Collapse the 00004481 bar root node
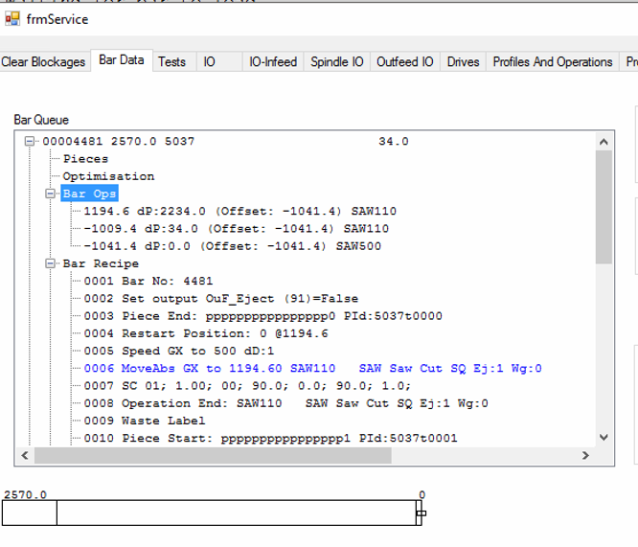The height and width of the screenshot is (547, 638). [31, 142]
